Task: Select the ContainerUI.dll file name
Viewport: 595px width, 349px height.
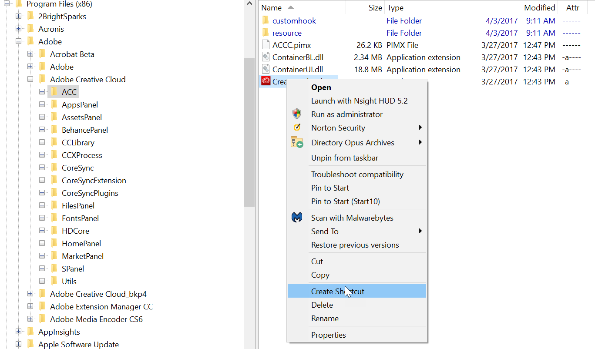Action: 298,69
